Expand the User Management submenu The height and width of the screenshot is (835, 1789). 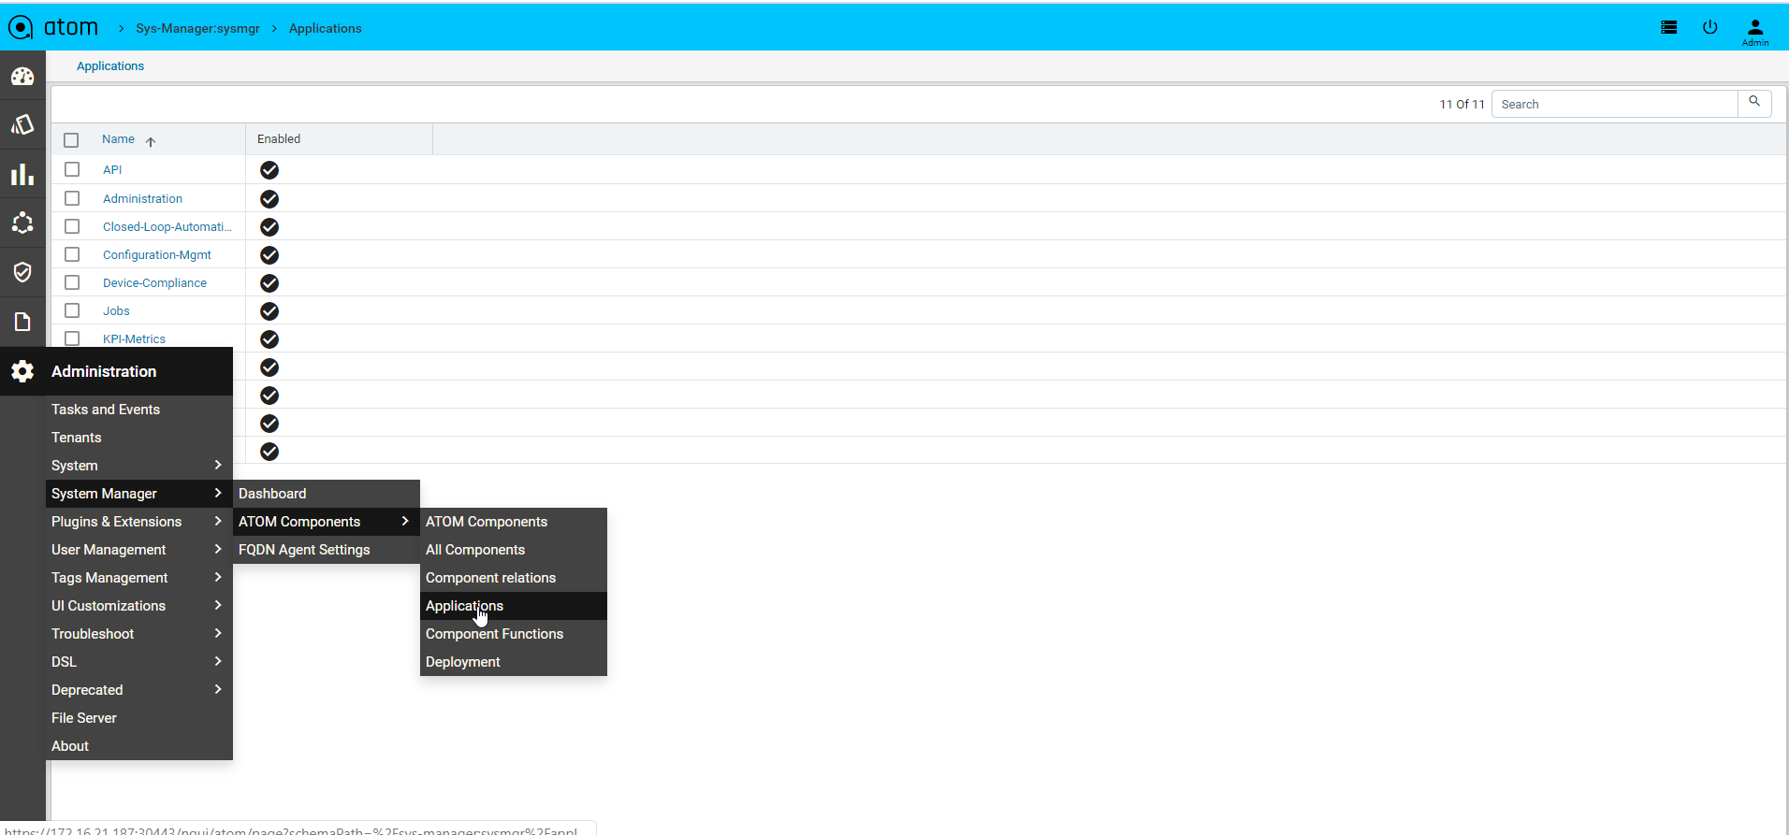tap(138, 550)
